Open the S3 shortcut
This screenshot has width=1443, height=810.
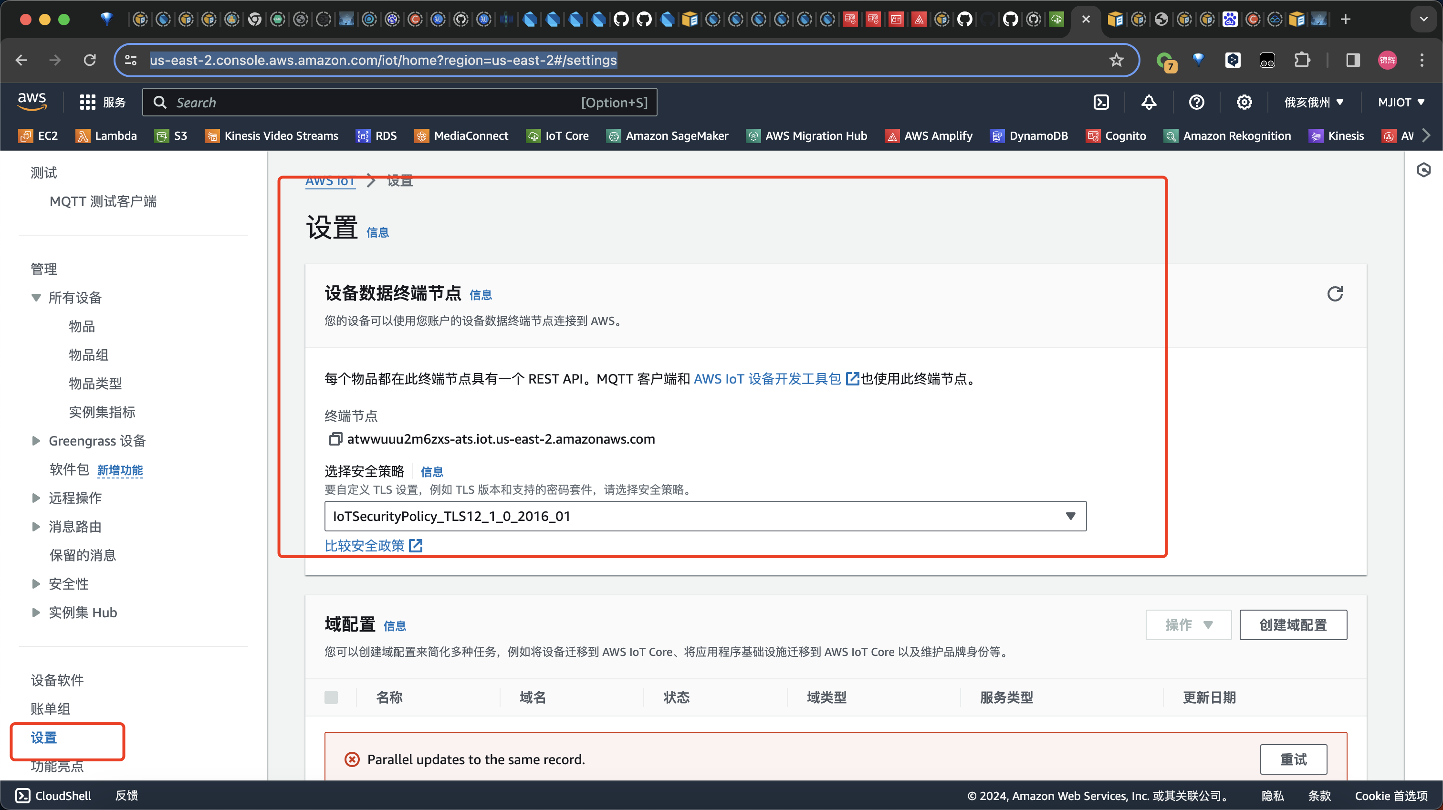[x=171, y=135]
